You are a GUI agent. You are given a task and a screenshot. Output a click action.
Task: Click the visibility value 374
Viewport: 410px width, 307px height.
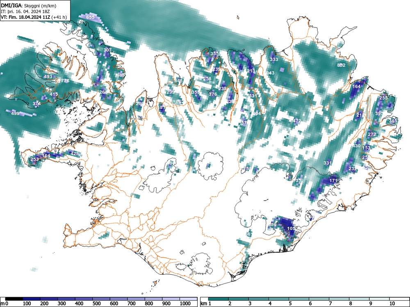coord(36,104)
